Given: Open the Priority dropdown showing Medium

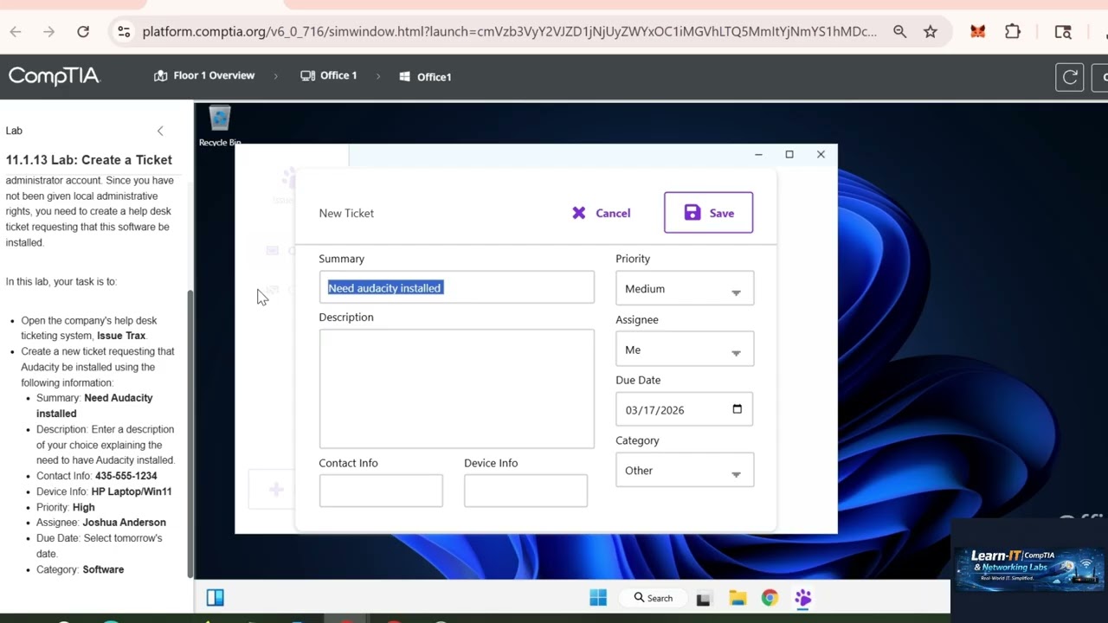Looking at the screenshot, I should [x=685, y=289].
